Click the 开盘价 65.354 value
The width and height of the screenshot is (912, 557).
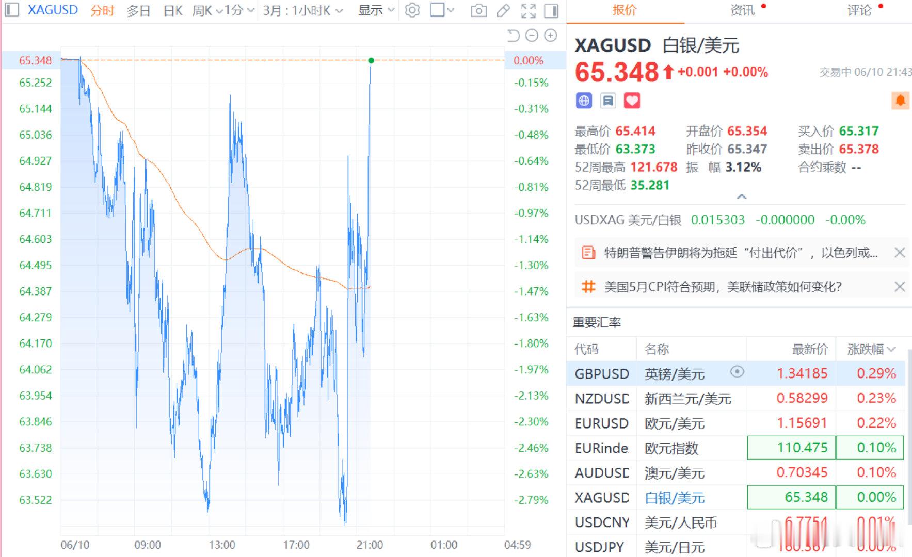[x=747, y=131]
